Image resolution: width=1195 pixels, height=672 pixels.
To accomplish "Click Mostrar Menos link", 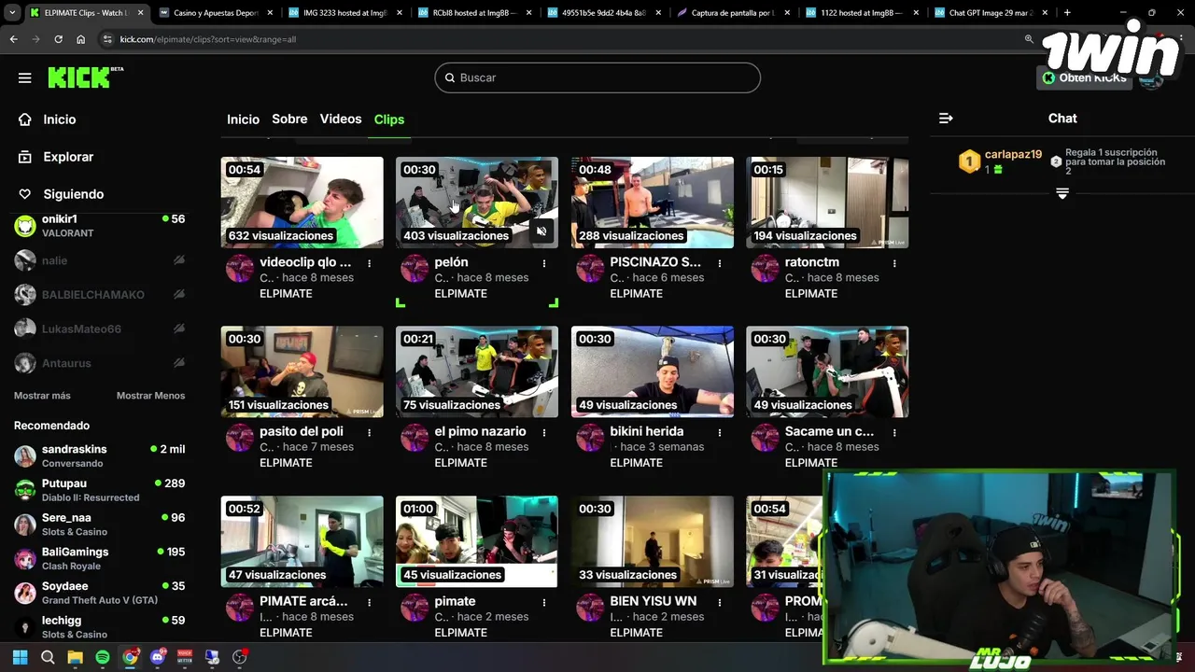I will [x=150, y=396].
